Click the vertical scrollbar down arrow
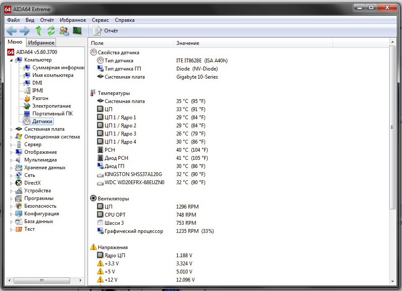This screenshot has height=291, width=402. pyautogui.click(x=393, y=281)
